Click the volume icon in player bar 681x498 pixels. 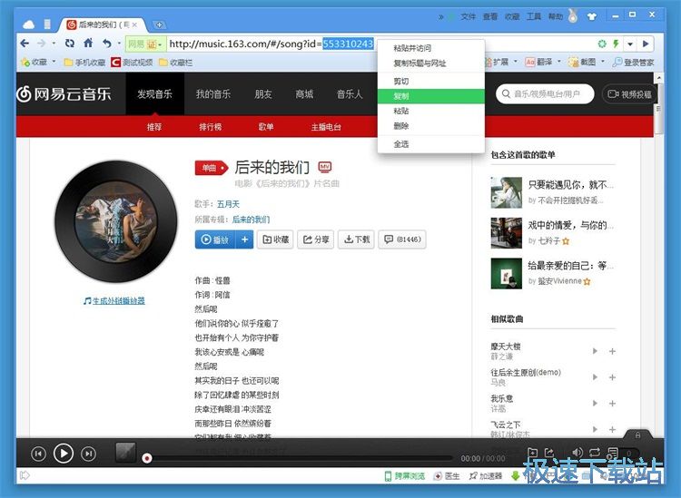577,452
